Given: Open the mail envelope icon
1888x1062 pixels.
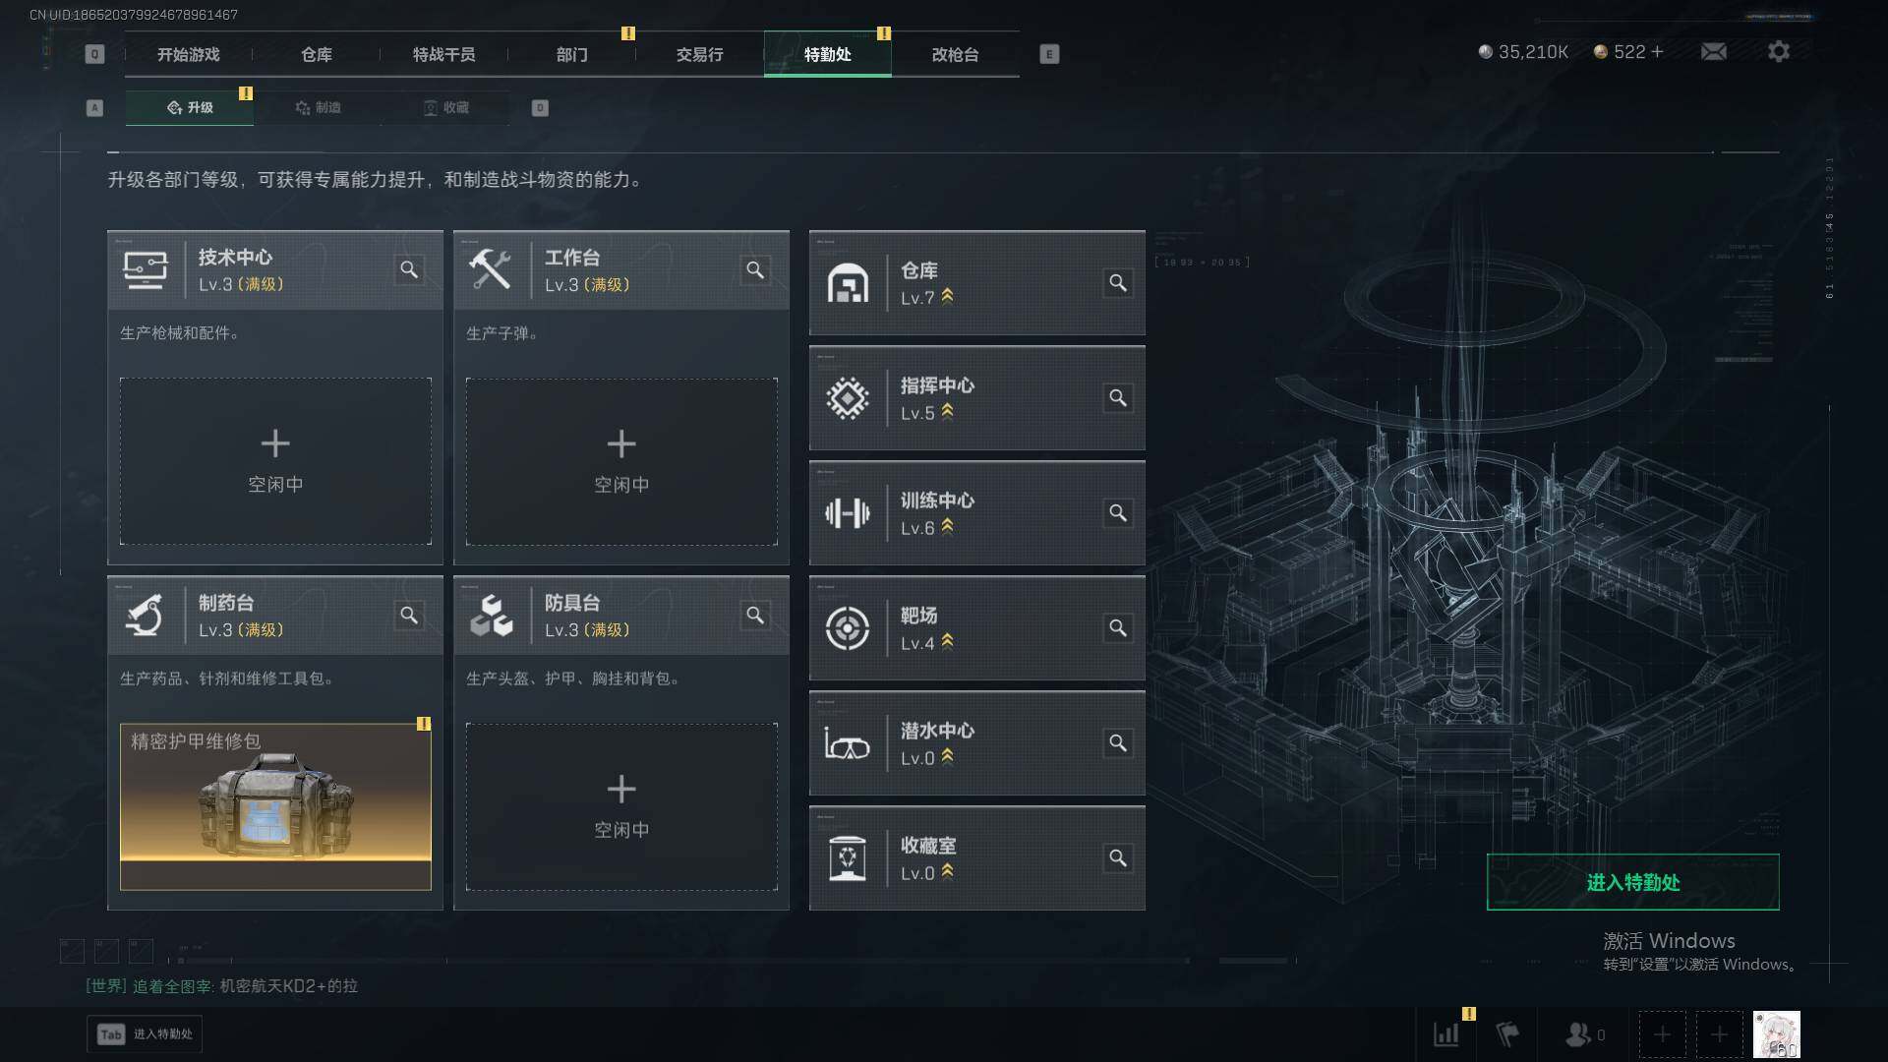Looking at the screenshot, I should [x=1714, y=51].
